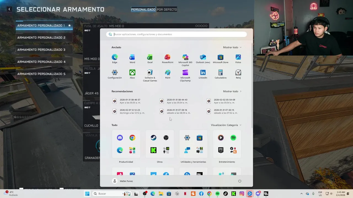The width and height of the screenshot is (353, 198).
Task: Select Armamento Personalizado 4
Action: [x=44, y=62]
